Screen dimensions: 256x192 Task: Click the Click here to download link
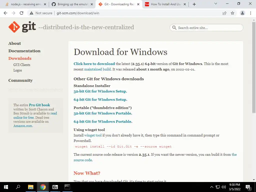point(94,64)
